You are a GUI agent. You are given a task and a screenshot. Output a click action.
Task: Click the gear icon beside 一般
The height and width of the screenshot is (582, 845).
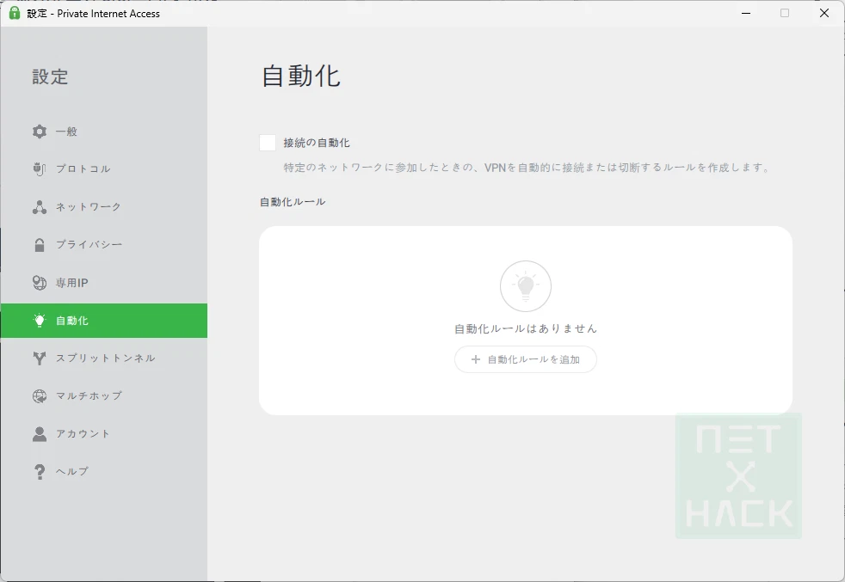40,132
